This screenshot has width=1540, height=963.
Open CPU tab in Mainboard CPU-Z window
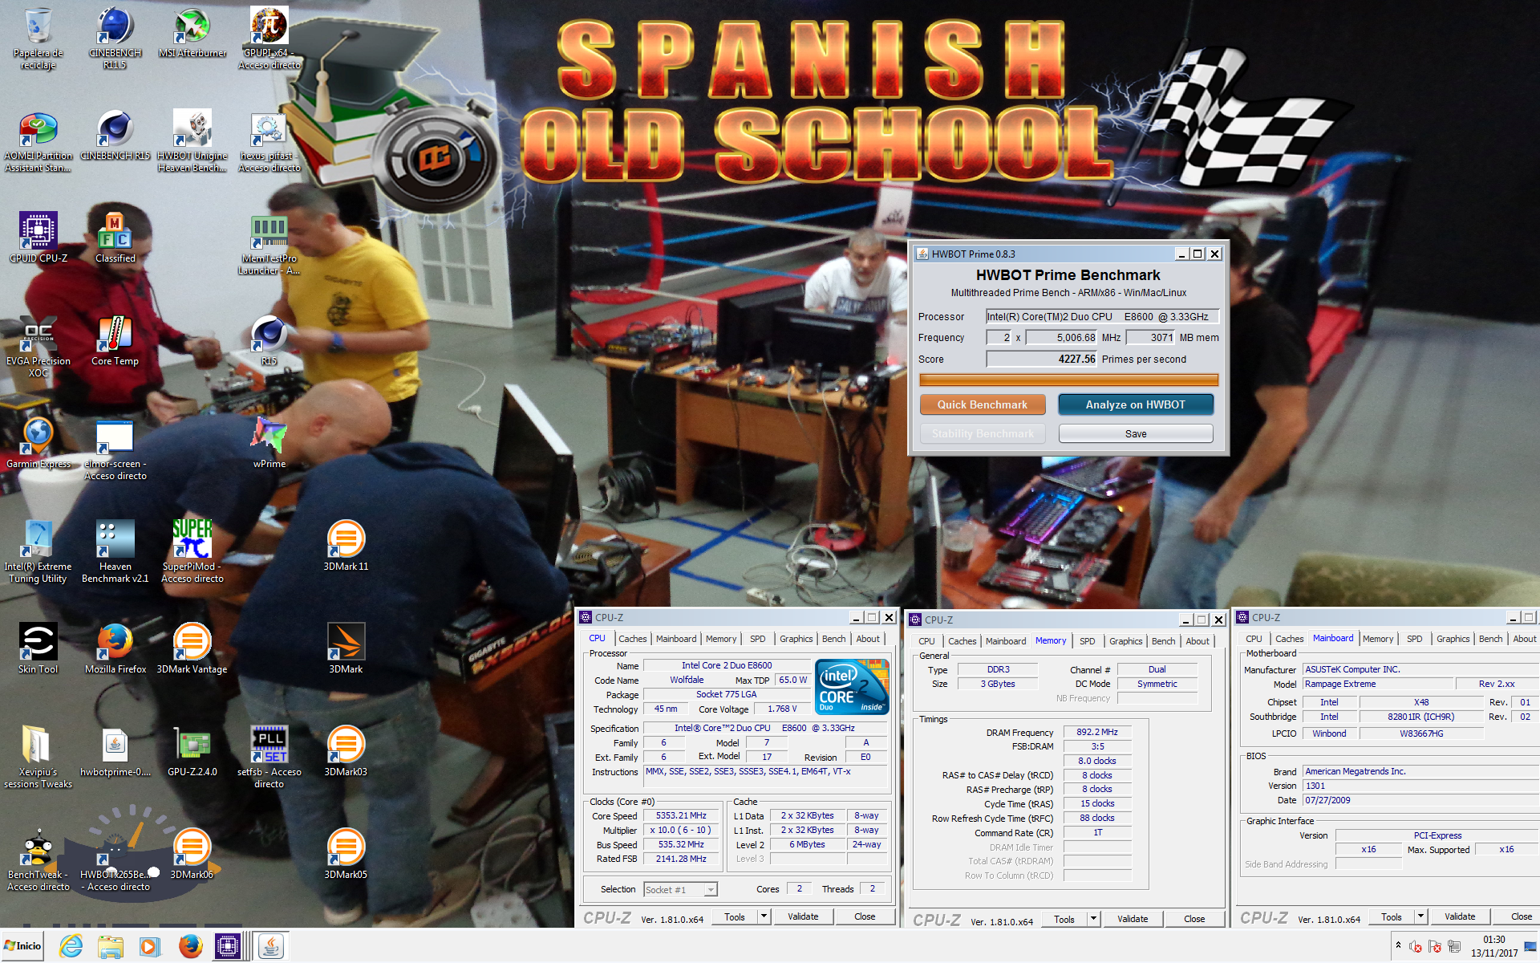coord(1254,639)
